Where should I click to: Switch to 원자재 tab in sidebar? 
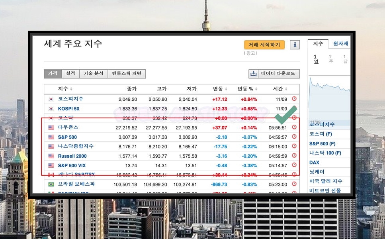coord(340,44)
